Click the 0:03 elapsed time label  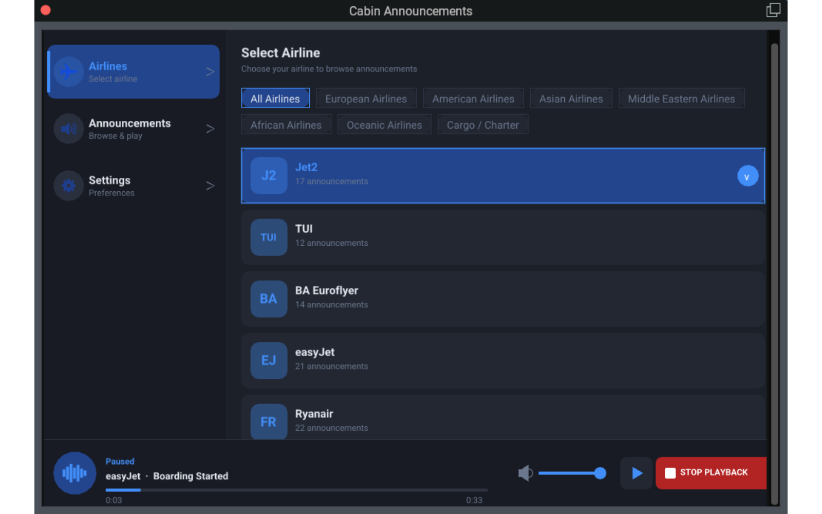tap(114, 500)
